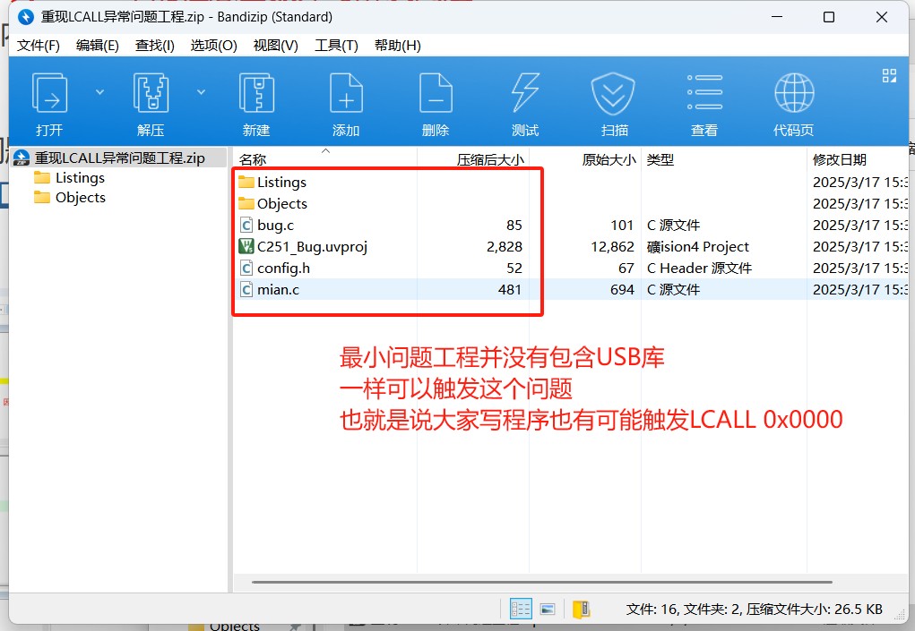Open the Help (帮助) menu
Image resolution: width=915 pixels, height=631 pixels.
[x=397, y=46]
